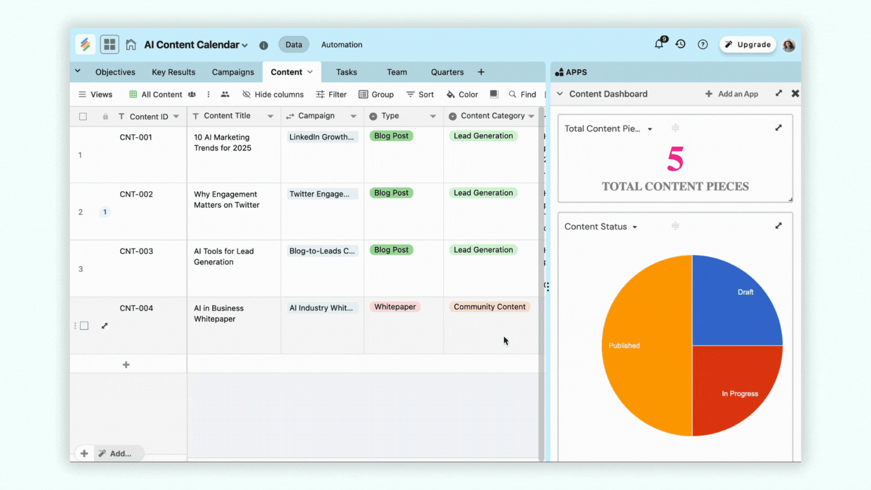Tick the select-all rows checkbox

[83, 117]
